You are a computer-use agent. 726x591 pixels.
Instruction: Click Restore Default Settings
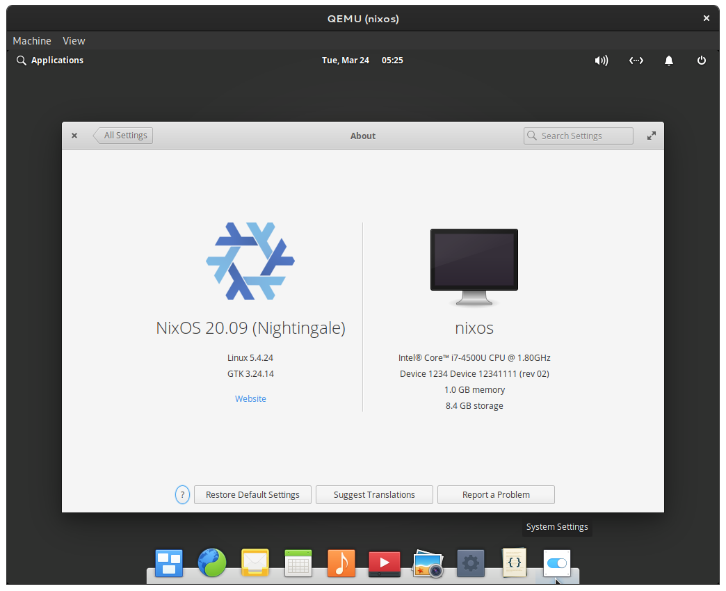point(253,495)
